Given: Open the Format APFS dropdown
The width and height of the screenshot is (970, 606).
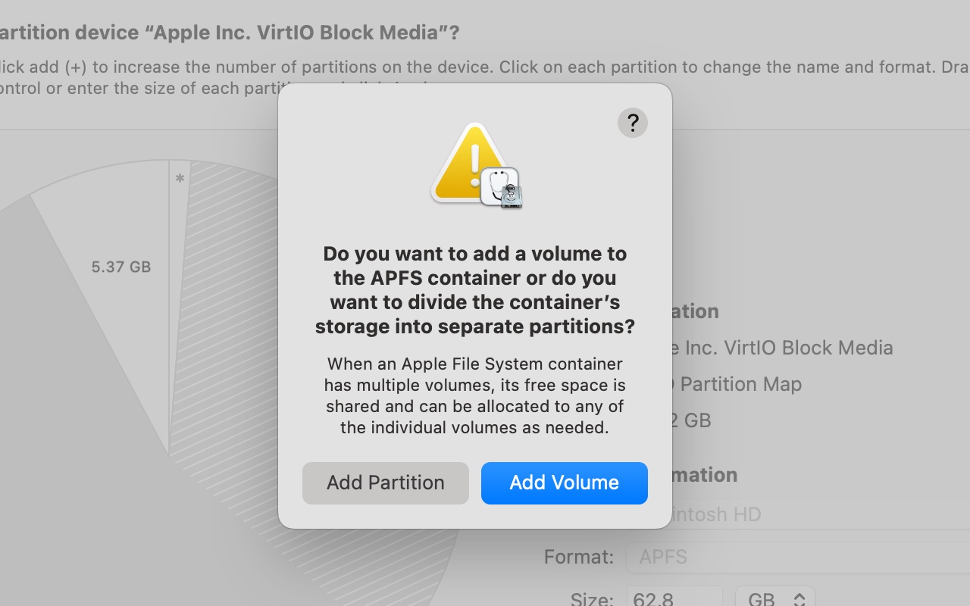Looking at the screenshot, I should coord(796,557).
